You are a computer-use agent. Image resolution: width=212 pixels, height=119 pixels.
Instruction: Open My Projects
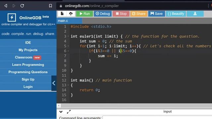[28, 50]
